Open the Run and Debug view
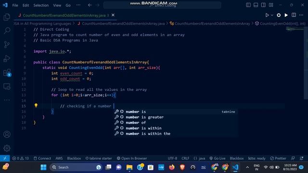This screenshot has width=308, height=173. [x=7, y=59]
